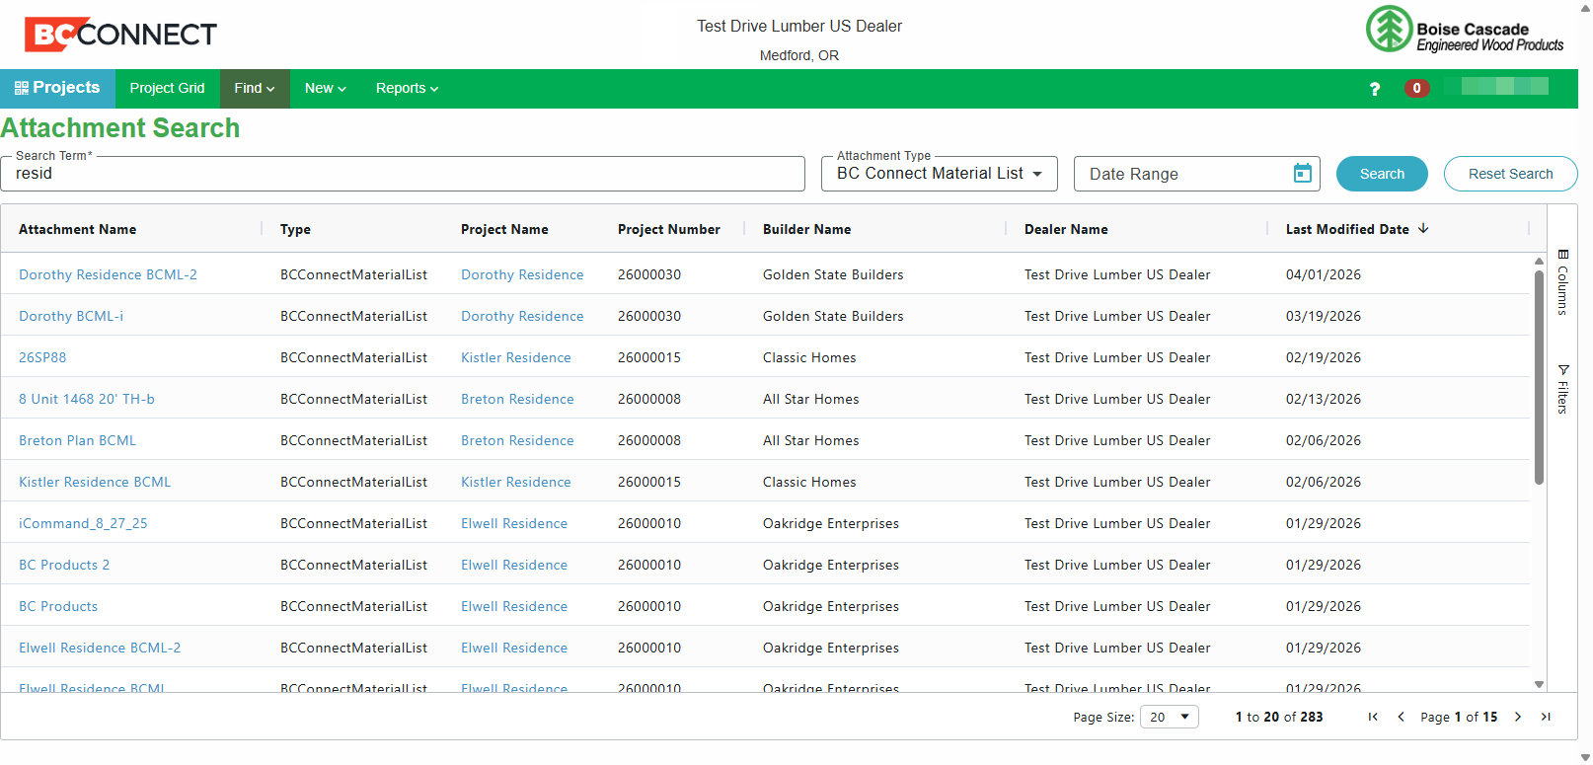This screenshot has height=765, width=1593.
Task: Sort by the Type column header
Action: (x=295, y=229)
